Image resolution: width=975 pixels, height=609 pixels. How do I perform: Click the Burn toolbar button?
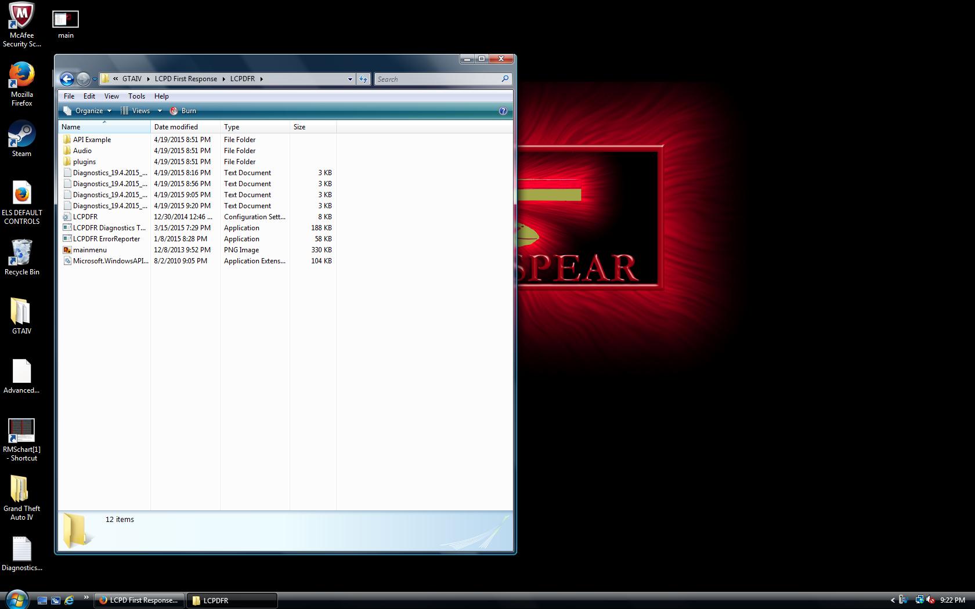point(183,111)
